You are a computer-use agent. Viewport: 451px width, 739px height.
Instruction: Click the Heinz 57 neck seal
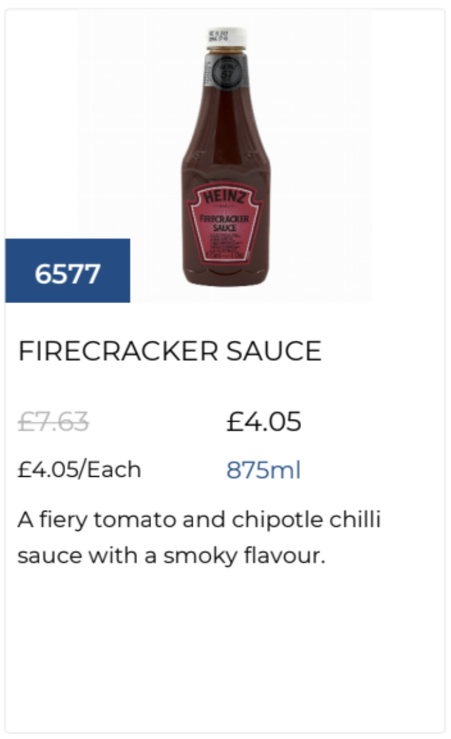click(x=227, y=73)
